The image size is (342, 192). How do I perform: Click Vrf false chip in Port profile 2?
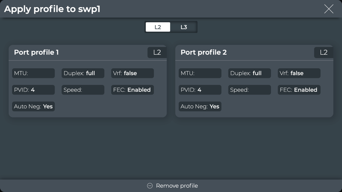pos(299,73)
